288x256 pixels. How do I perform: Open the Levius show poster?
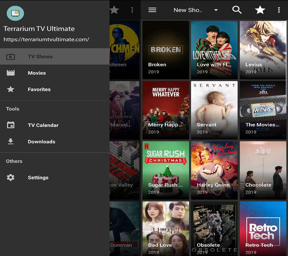(263, 50)
